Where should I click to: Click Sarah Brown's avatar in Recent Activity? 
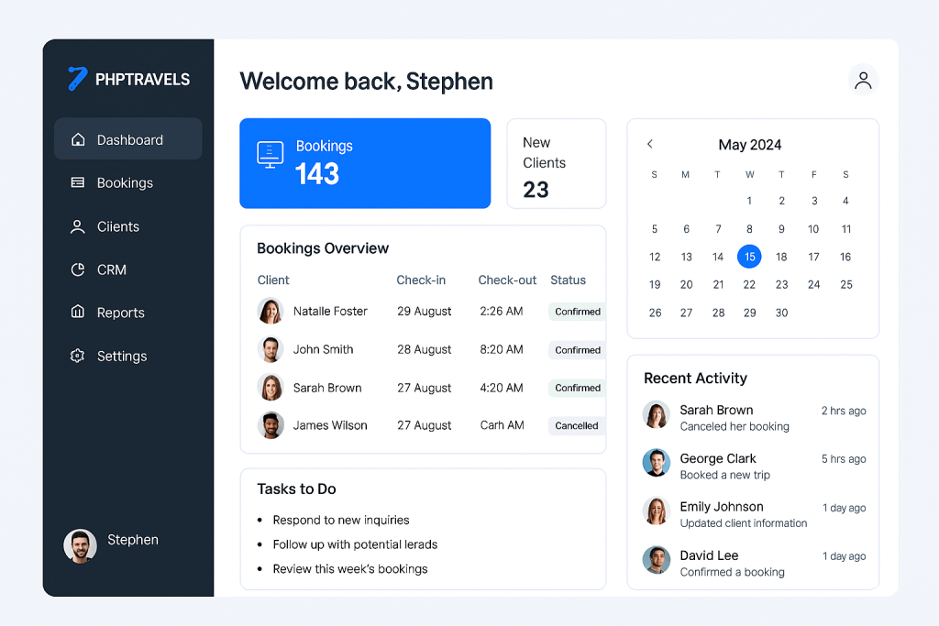[x=657, y=415]
